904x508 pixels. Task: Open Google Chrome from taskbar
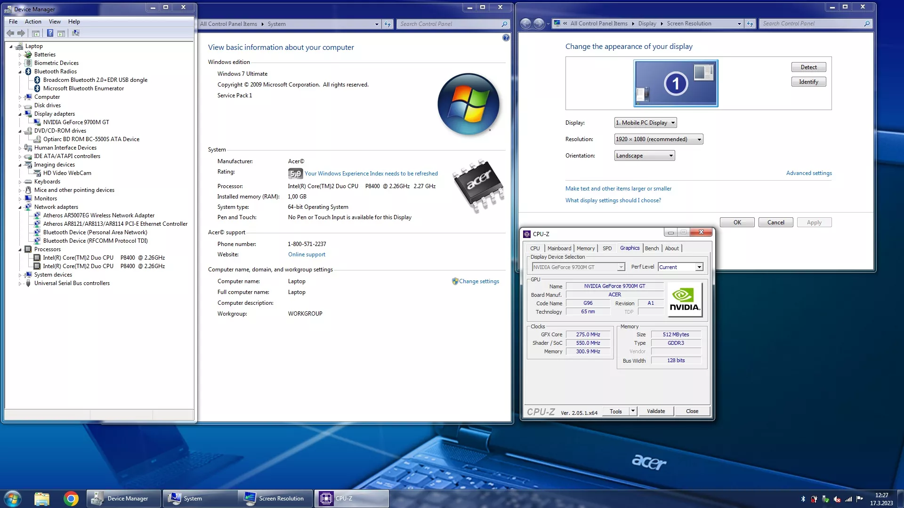[x=71, y=499]
